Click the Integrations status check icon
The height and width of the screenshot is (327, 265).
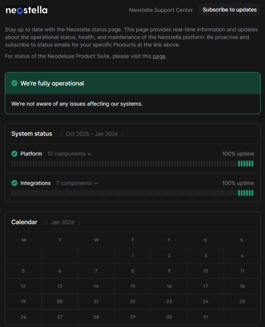pyautogui.click(x=15, y=183)
